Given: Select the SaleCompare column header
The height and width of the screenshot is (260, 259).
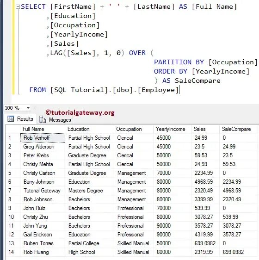Looking at the screenshot, I should (x=239, y=129).
